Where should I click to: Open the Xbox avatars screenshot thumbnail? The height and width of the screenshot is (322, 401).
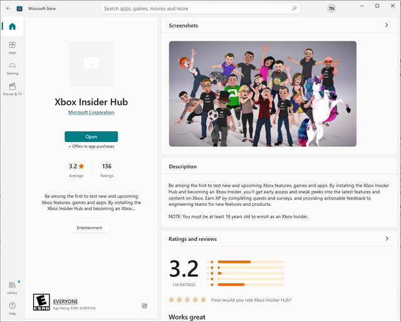(263, 94)
